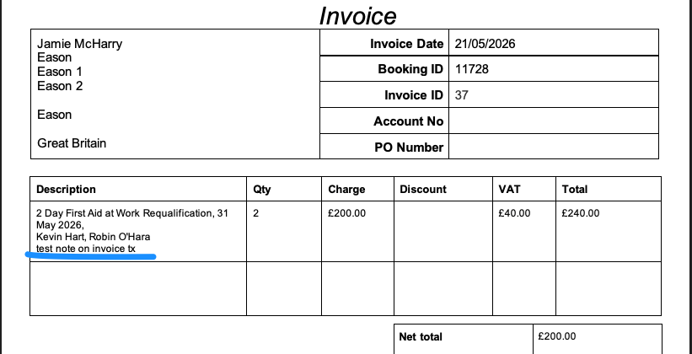Viewport: 692px width, 354px height.
Task: Click the underlined test note on invoice text
Action: coord(86,249)
